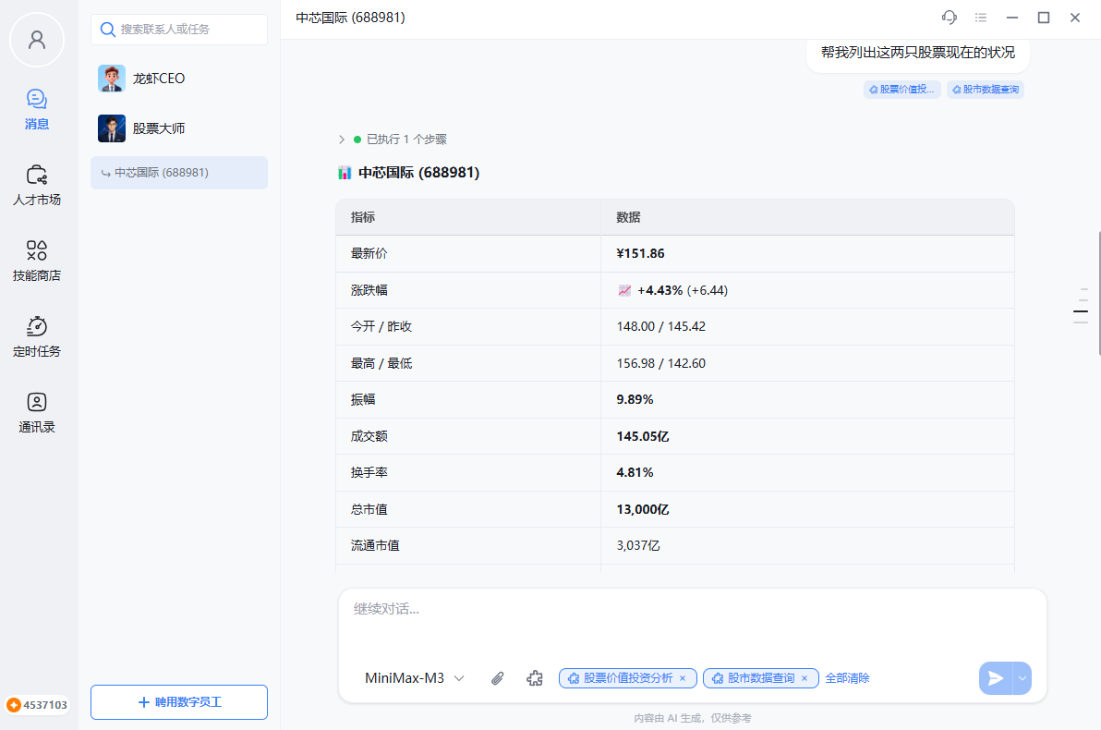This screenshot has height=730, width=1101.
Task: Click the +4.43% (+6.44) change value
Action: pyautogui.click(x=683, y=290)
